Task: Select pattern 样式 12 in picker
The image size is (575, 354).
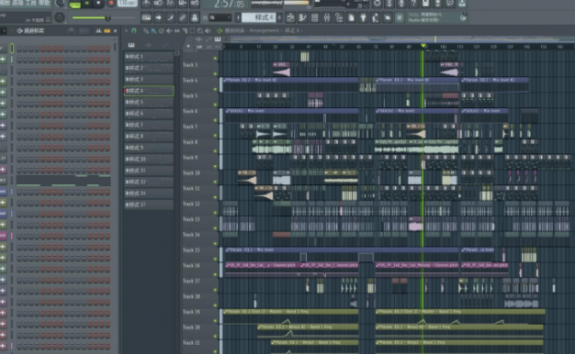Action: coord(149,182)
